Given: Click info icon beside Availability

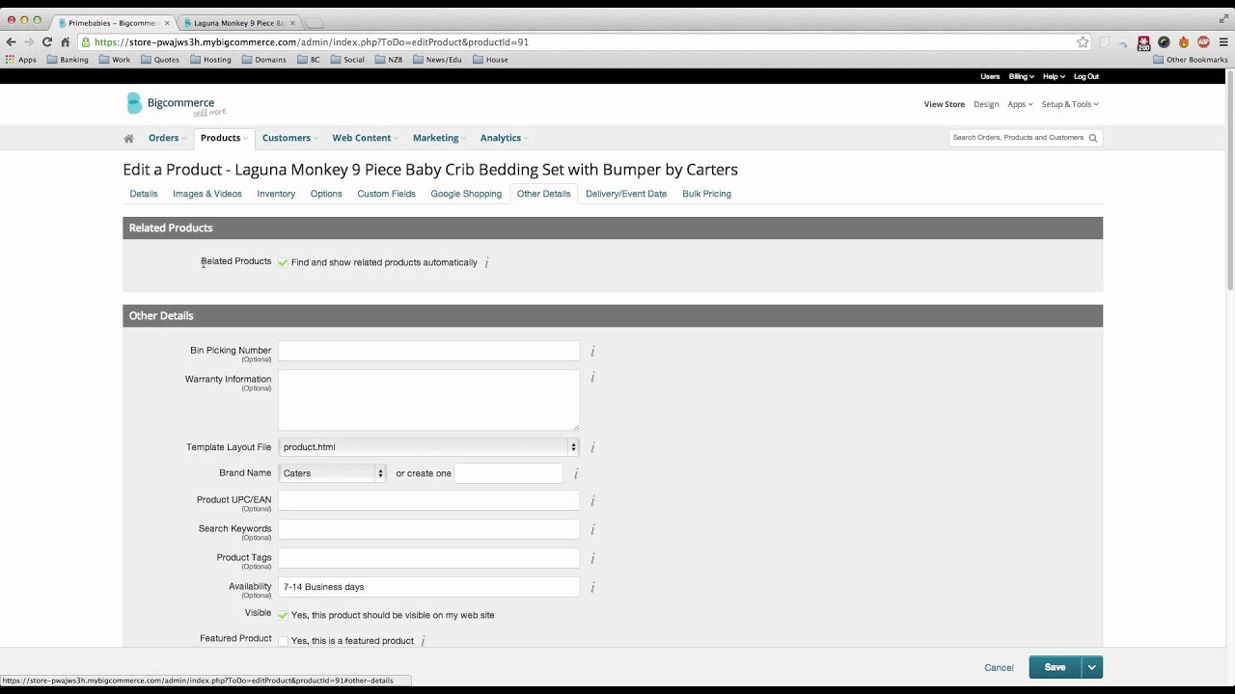Looking at the screenshot, I should click(592, 587).
